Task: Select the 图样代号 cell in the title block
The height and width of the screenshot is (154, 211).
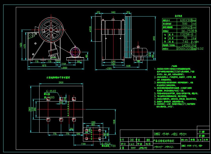Action: 191,146
